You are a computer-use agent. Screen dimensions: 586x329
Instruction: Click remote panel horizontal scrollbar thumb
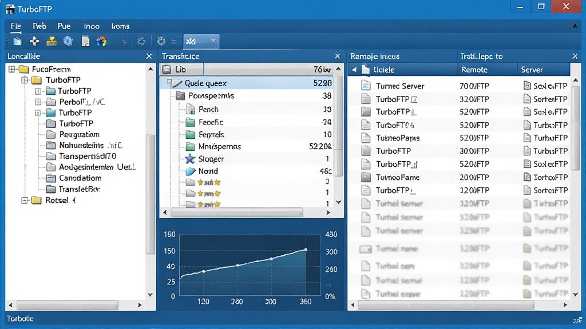446,305
